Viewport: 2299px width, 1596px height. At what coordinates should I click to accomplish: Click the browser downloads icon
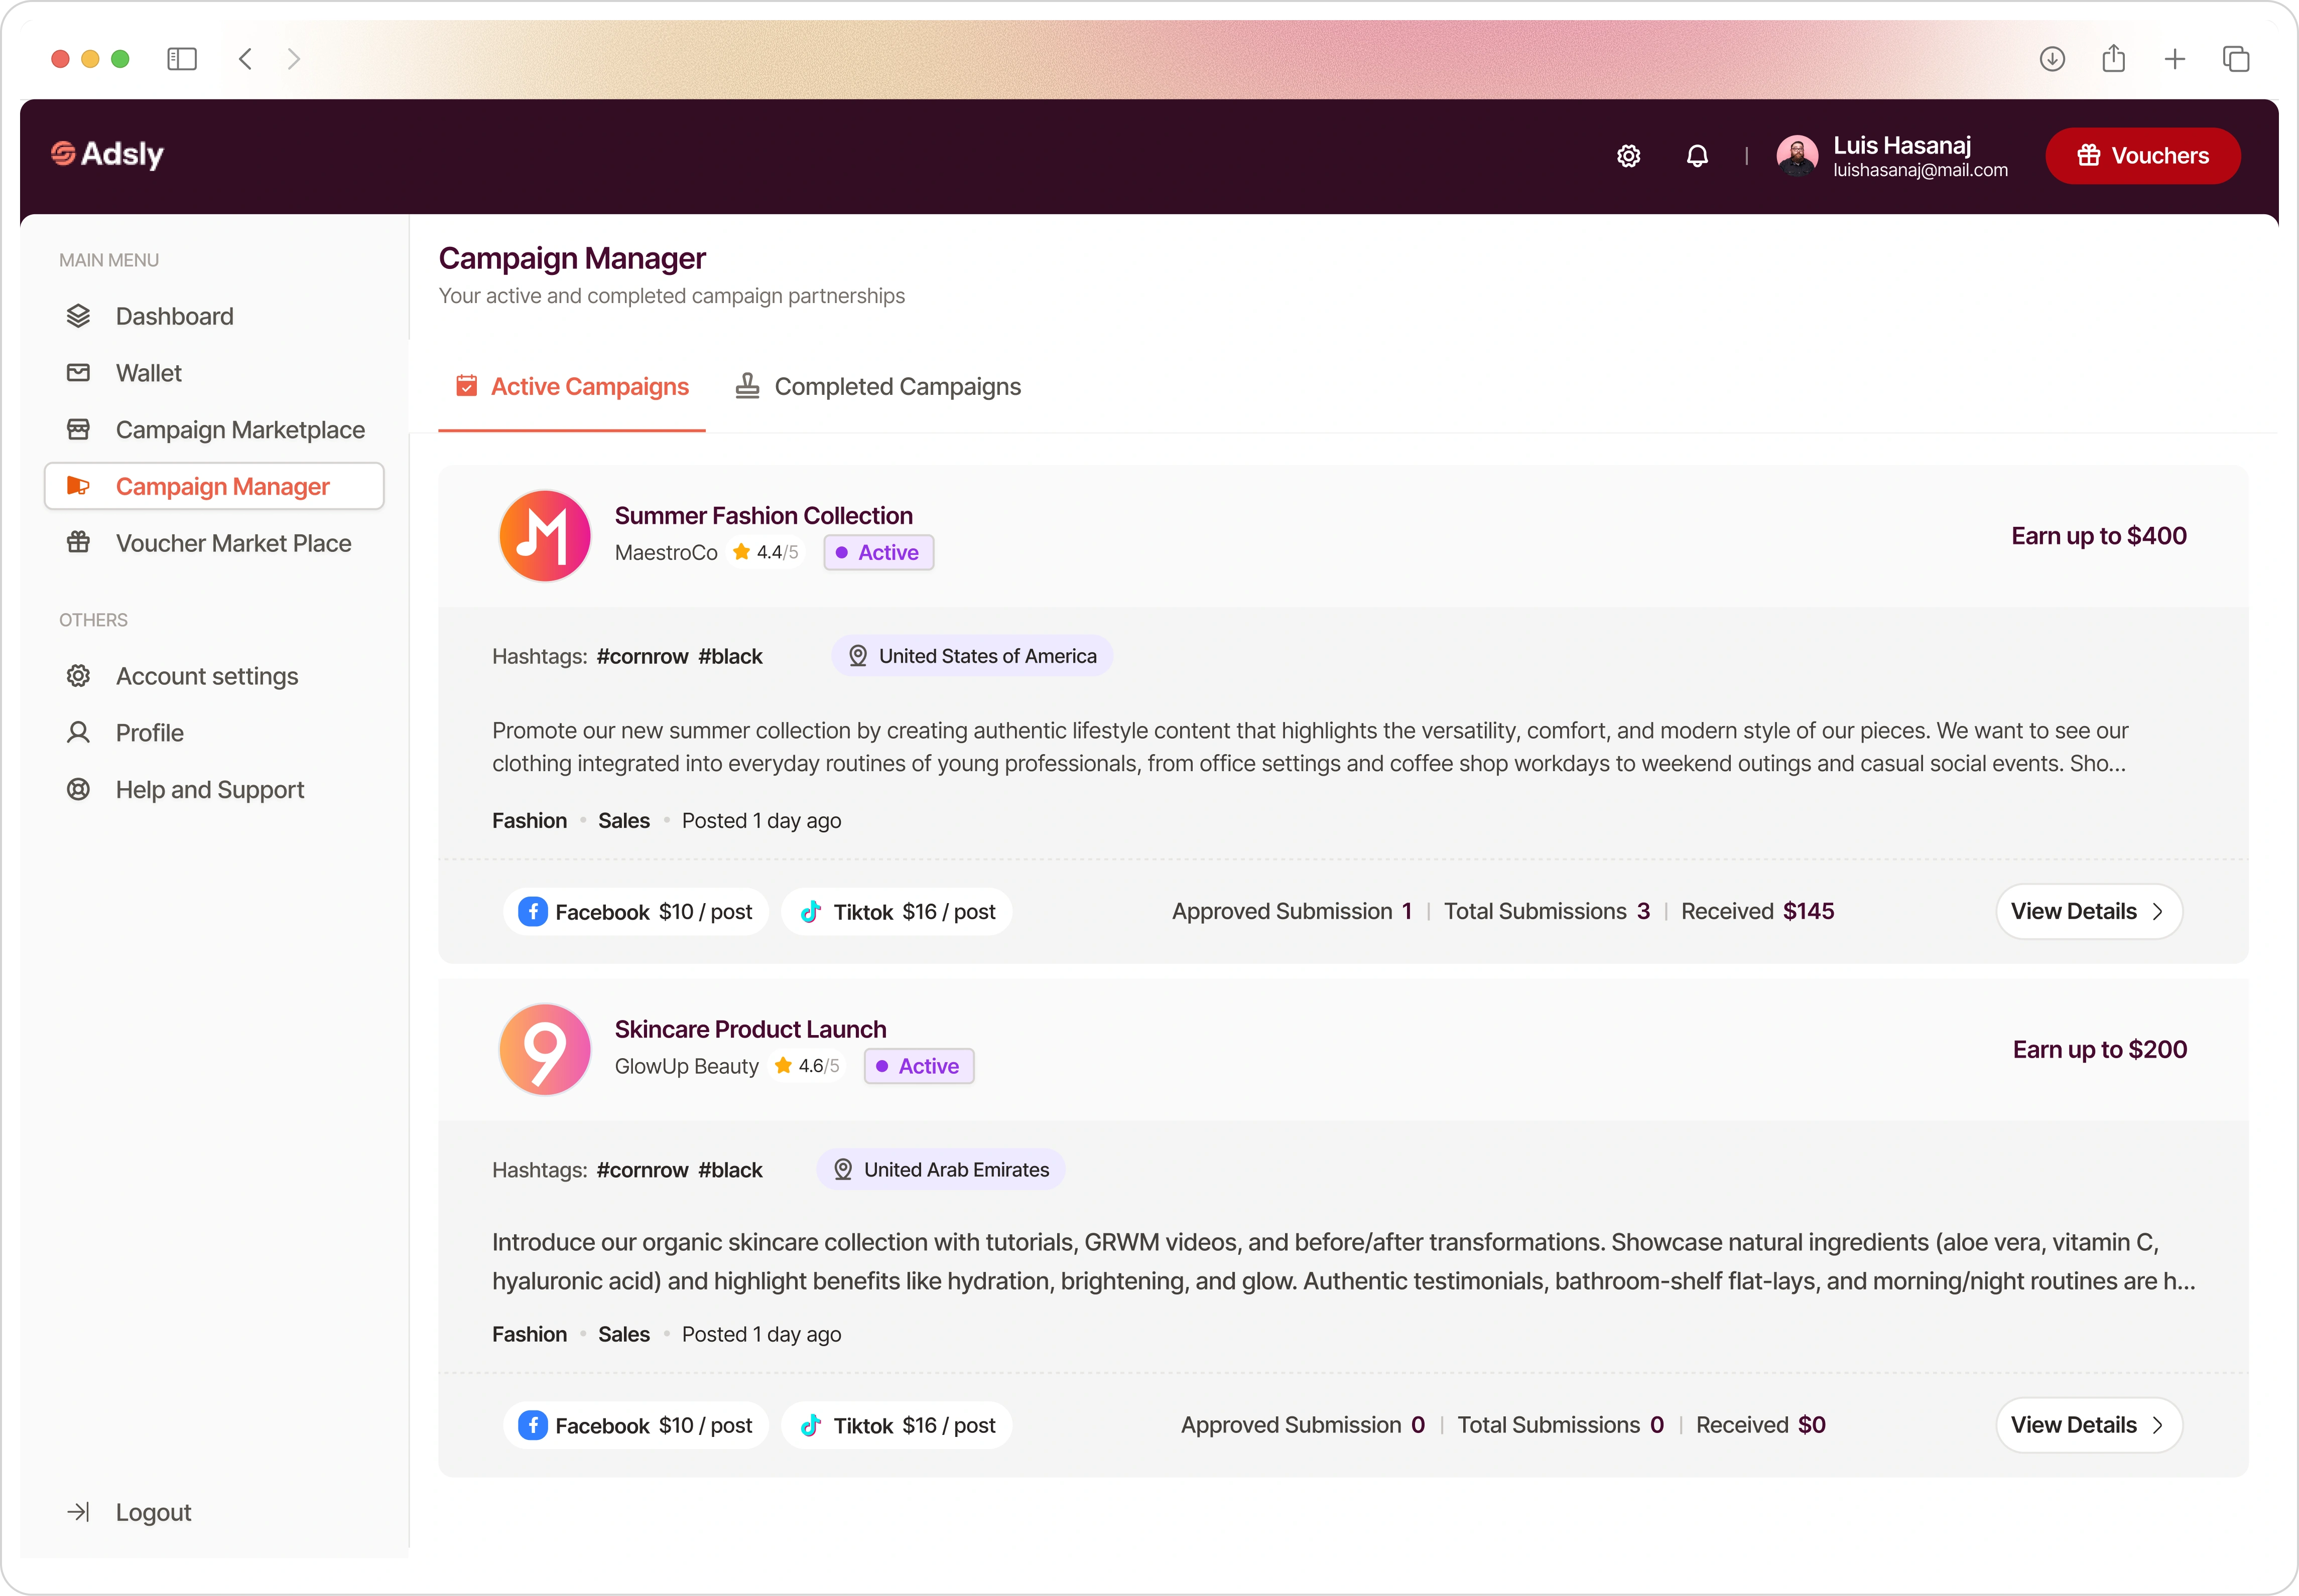tap(2052, 59)
